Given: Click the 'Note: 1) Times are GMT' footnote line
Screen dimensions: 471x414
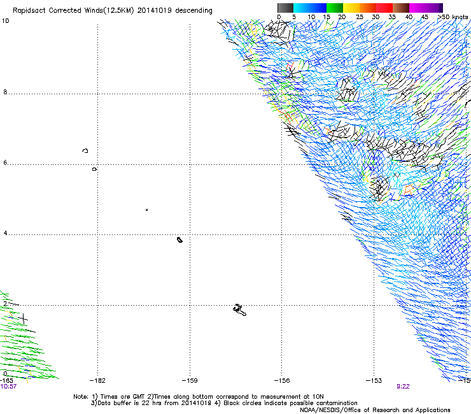Looking at the screenshot, I should [x=199, y=397].
